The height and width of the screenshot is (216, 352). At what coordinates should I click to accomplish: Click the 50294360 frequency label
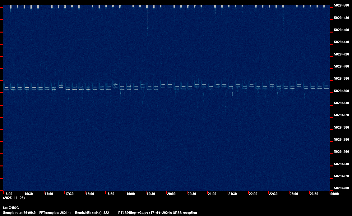(x=341, y=91)
